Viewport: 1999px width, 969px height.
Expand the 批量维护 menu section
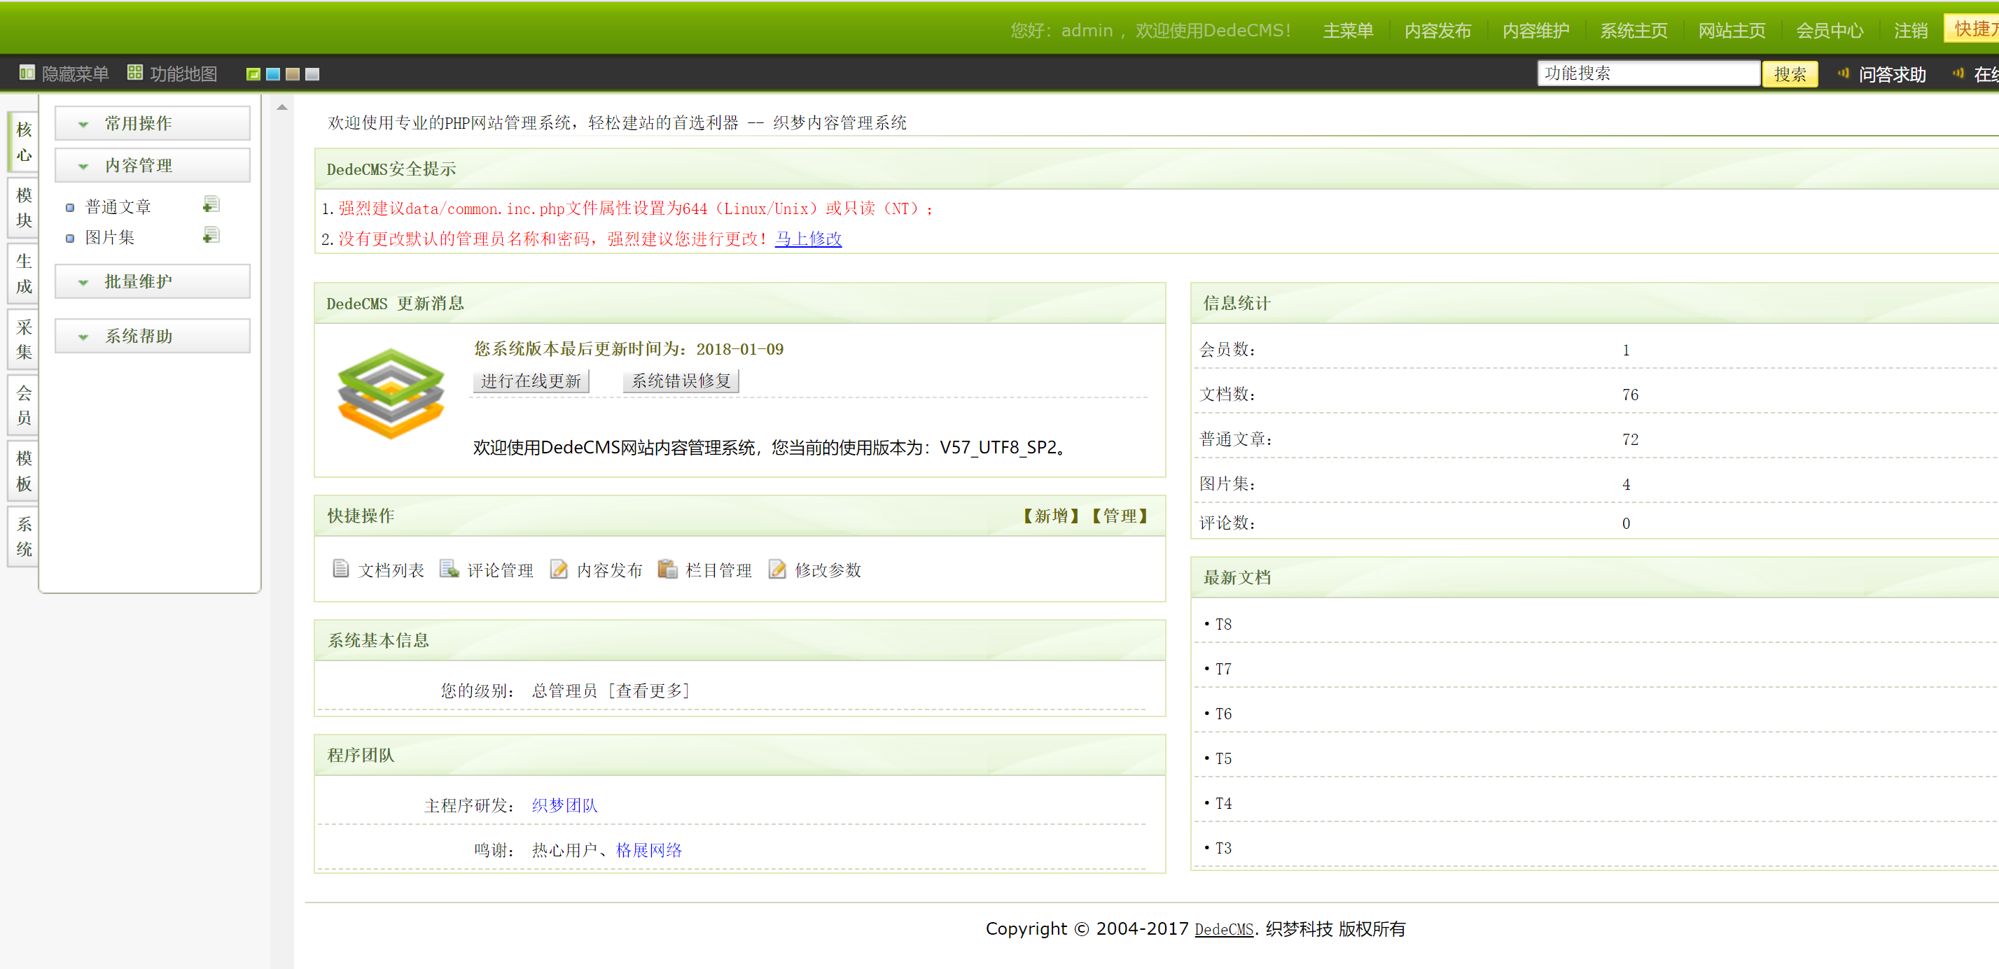point(152,281)
